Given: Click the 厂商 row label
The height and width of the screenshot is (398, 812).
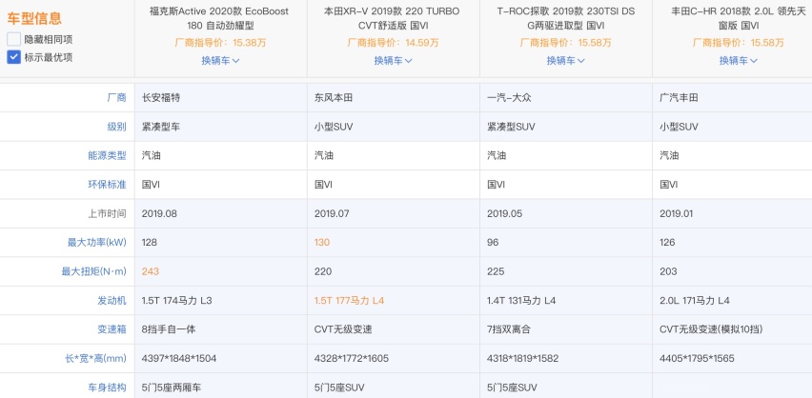Looking at the screenshot, I should 116,97.
